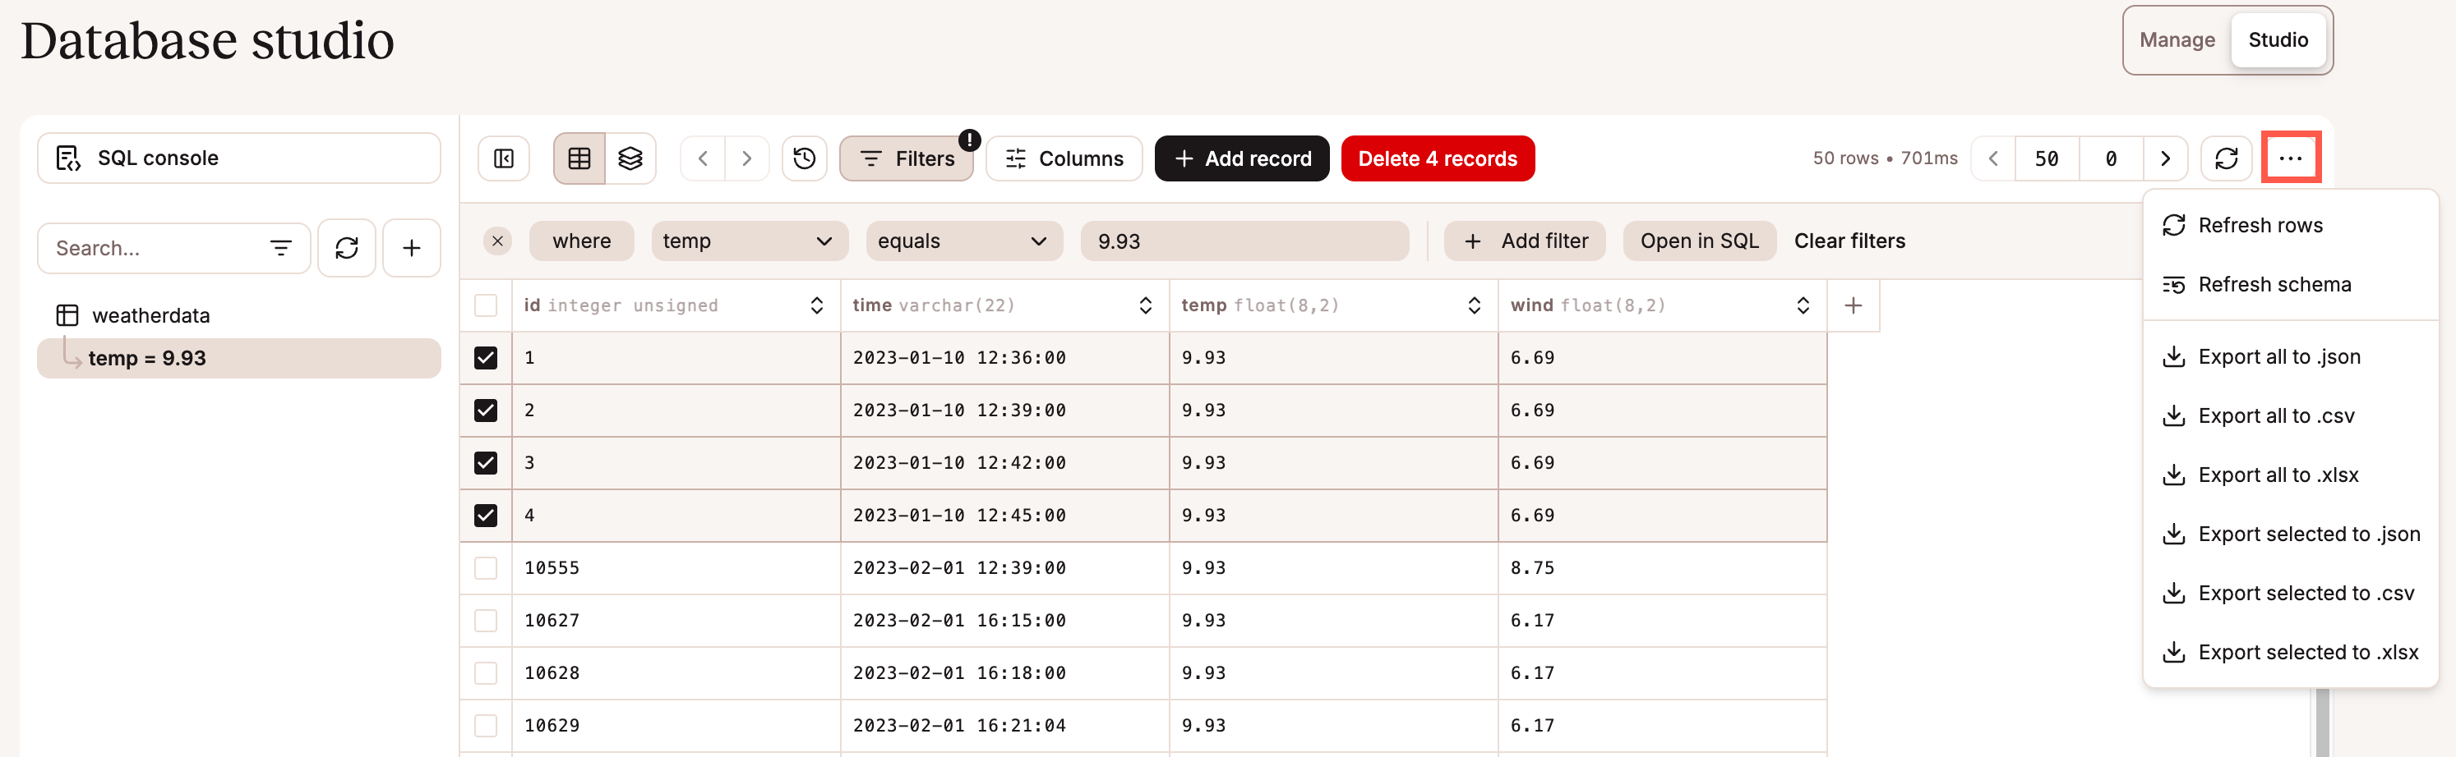Open the stacked layers data view
This screenshot has width=2456, height=757.
(x=630, y=158)
